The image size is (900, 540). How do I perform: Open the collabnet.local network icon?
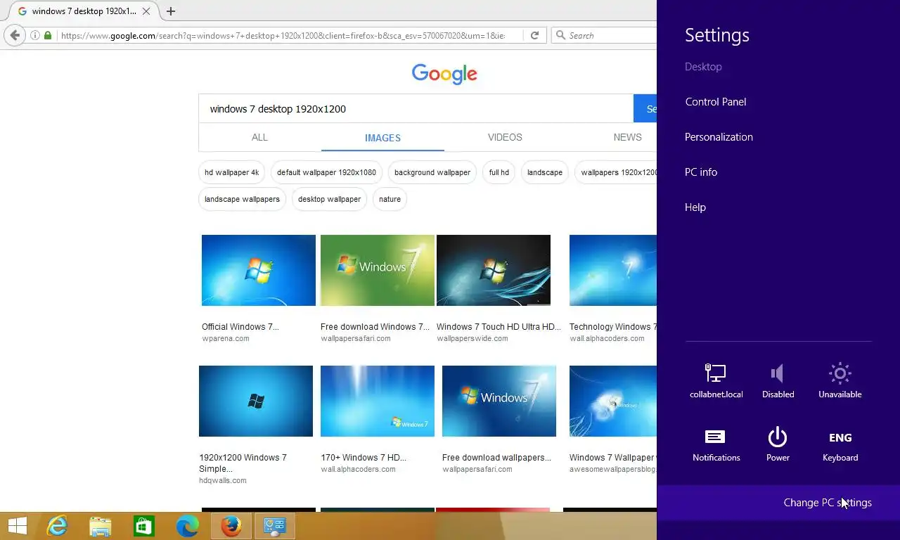pyautogui.click(x=716, y=381)
